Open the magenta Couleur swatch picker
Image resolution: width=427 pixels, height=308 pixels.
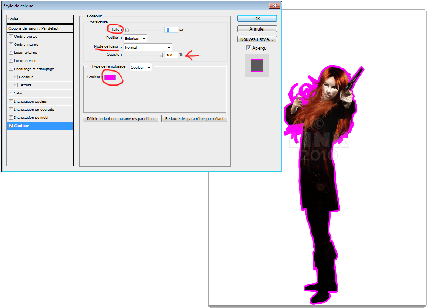(x=110, y=77)
